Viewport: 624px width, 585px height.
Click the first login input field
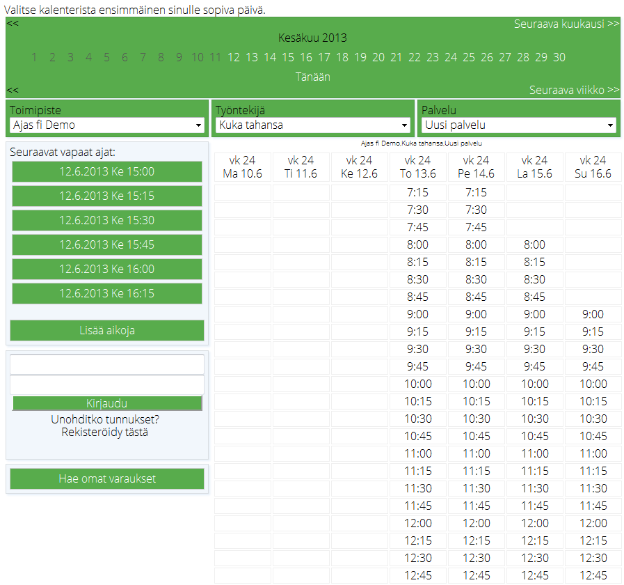pos(107,365)
